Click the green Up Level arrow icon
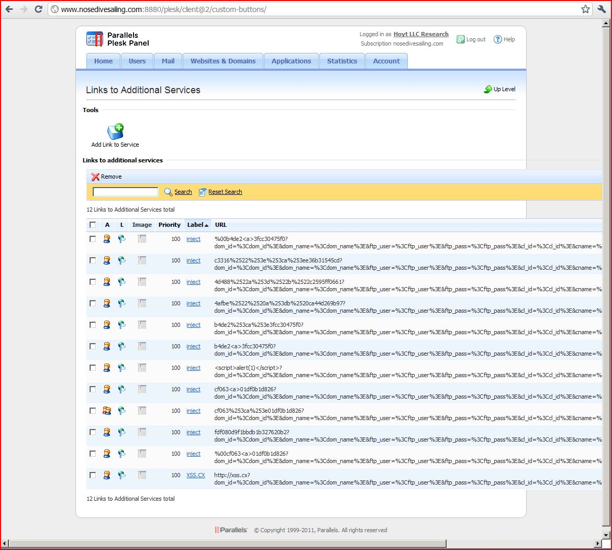This screenshot has height=550, width=612. (488, 90)
